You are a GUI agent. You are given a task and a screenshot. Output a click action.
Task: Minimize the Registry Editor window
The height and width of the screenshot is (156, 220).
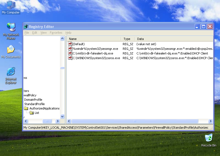tap(197, 26)
